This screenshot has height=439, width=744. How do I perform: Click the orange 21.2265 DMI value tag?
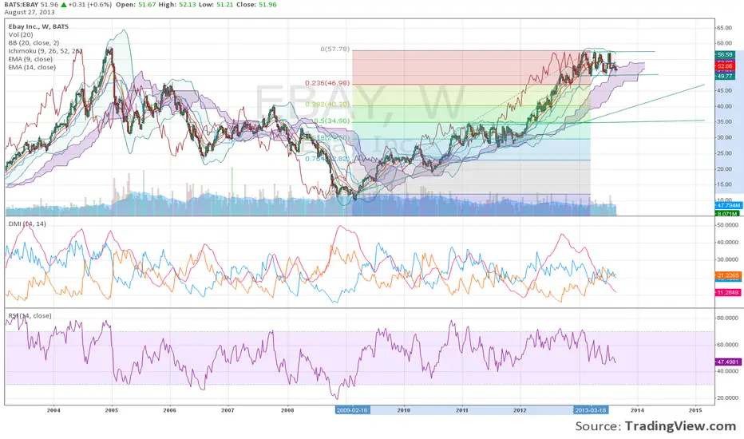click(728, 275)
